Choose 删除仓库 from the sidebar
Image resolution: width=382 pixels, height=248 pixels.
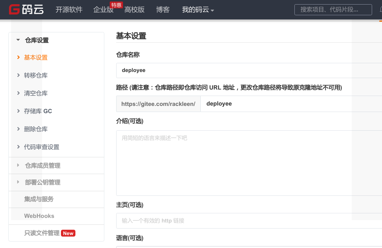pos(36,129)
